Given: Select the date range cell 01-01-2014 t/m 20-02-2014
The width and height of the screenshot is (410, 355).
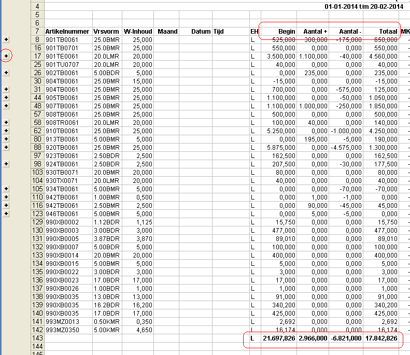Looking at the screenshot, I should (x=364, y=7).
